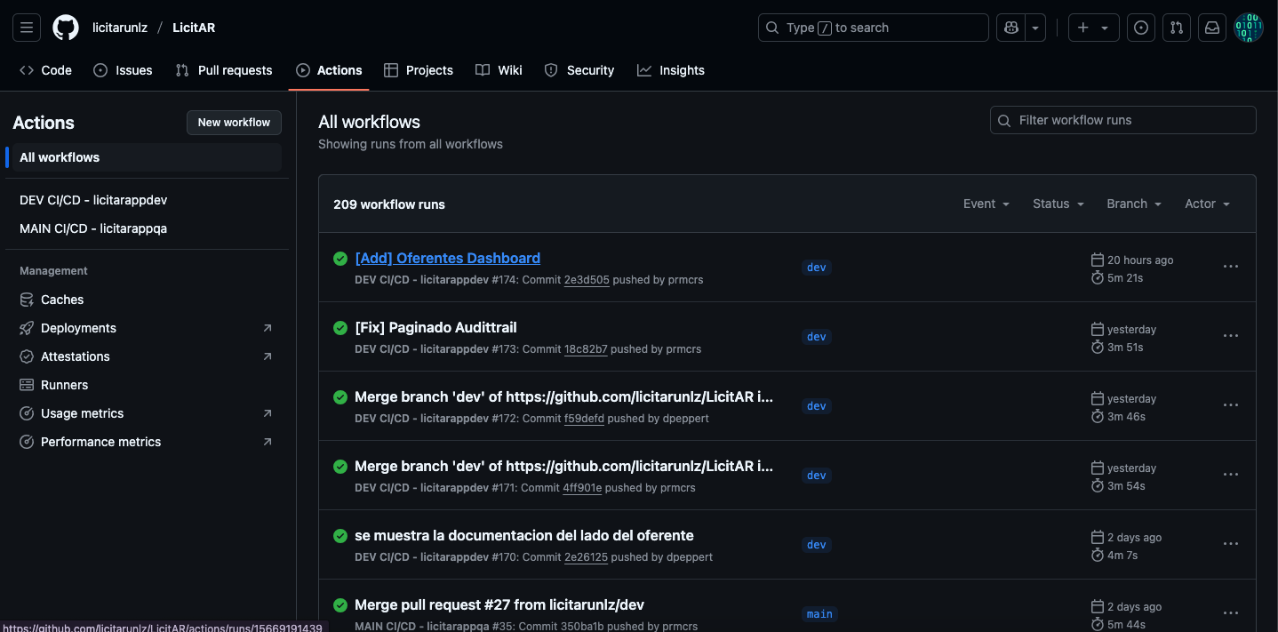This screenshot has height=632, width=1278.
Task: Open options for Oferentes Dashboard run
Action: [x=1231, y=267]
